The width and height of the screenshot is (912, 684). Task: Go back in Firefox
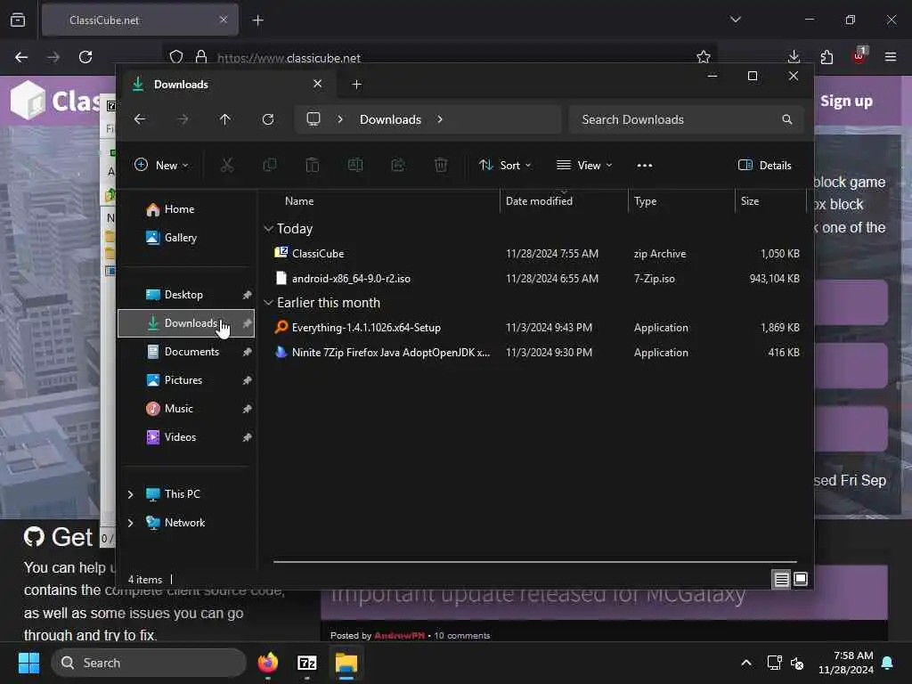click(x=21, y=57)
